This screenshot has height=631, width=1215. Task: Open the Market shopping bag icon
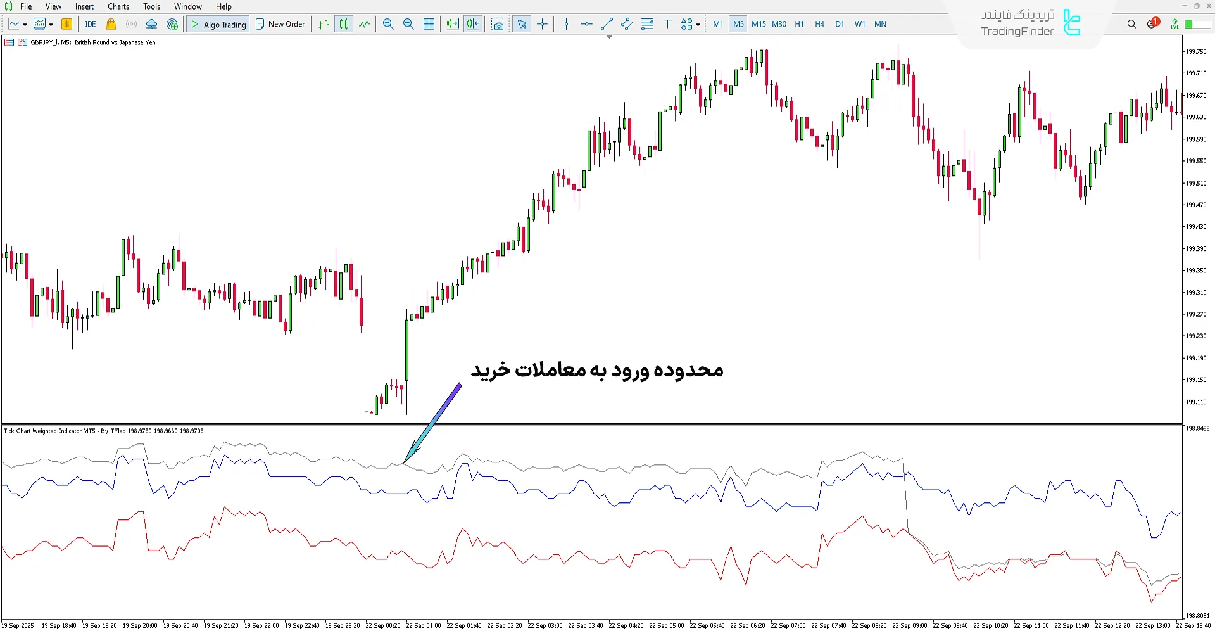point(111,24)
